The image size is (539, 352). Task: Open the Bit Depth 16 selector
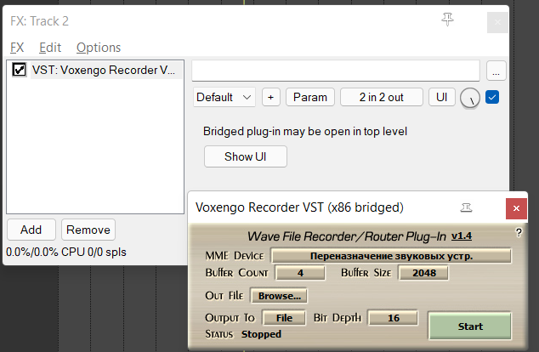click(393, 317)
